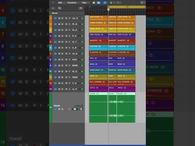Click the list view icon right of View
Screen dimensions: 195x146
point(94,2)
